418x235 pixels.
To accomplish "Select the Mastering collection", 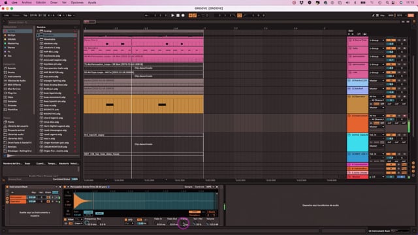I will (x=13, y=44).
